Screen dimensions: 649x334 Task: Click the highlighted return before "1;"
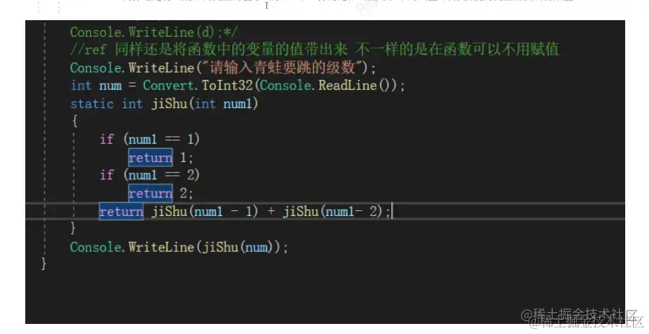tap(150, 158)
